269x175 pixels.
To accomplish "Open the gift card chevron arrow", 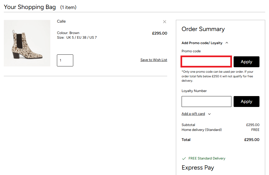I will tap(209, 114).
